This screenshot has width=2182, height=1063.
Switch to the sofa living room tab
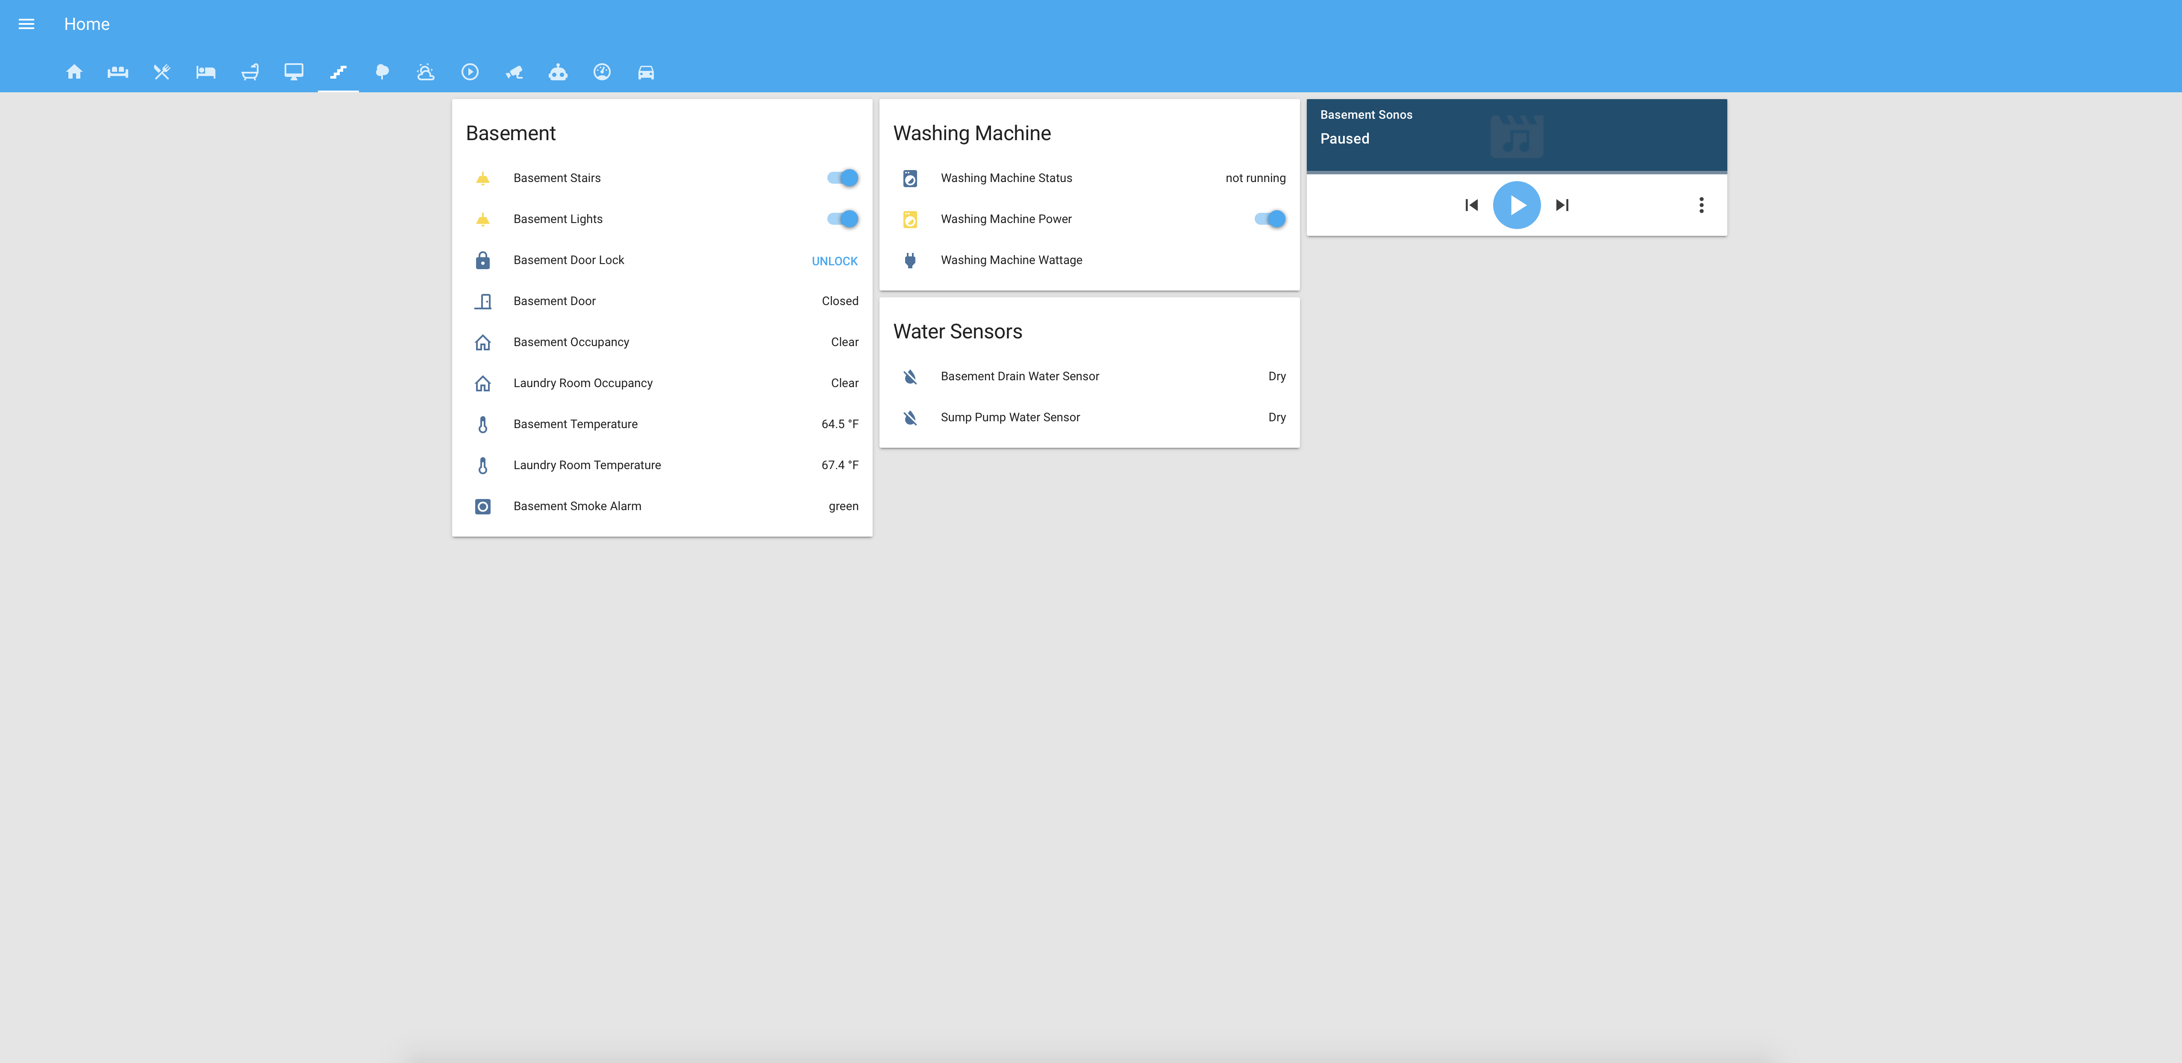click(118, 72)
